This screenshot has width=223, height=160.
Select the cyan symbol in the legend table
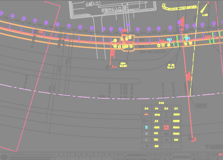pyautogui.click(x=146, y=127)
